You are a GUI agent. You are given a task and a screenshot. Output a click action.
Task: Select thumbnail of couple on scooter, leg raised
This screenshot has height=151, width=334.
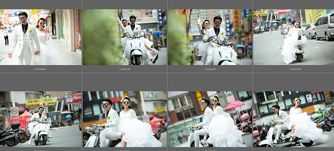click(x=125, y=37)
